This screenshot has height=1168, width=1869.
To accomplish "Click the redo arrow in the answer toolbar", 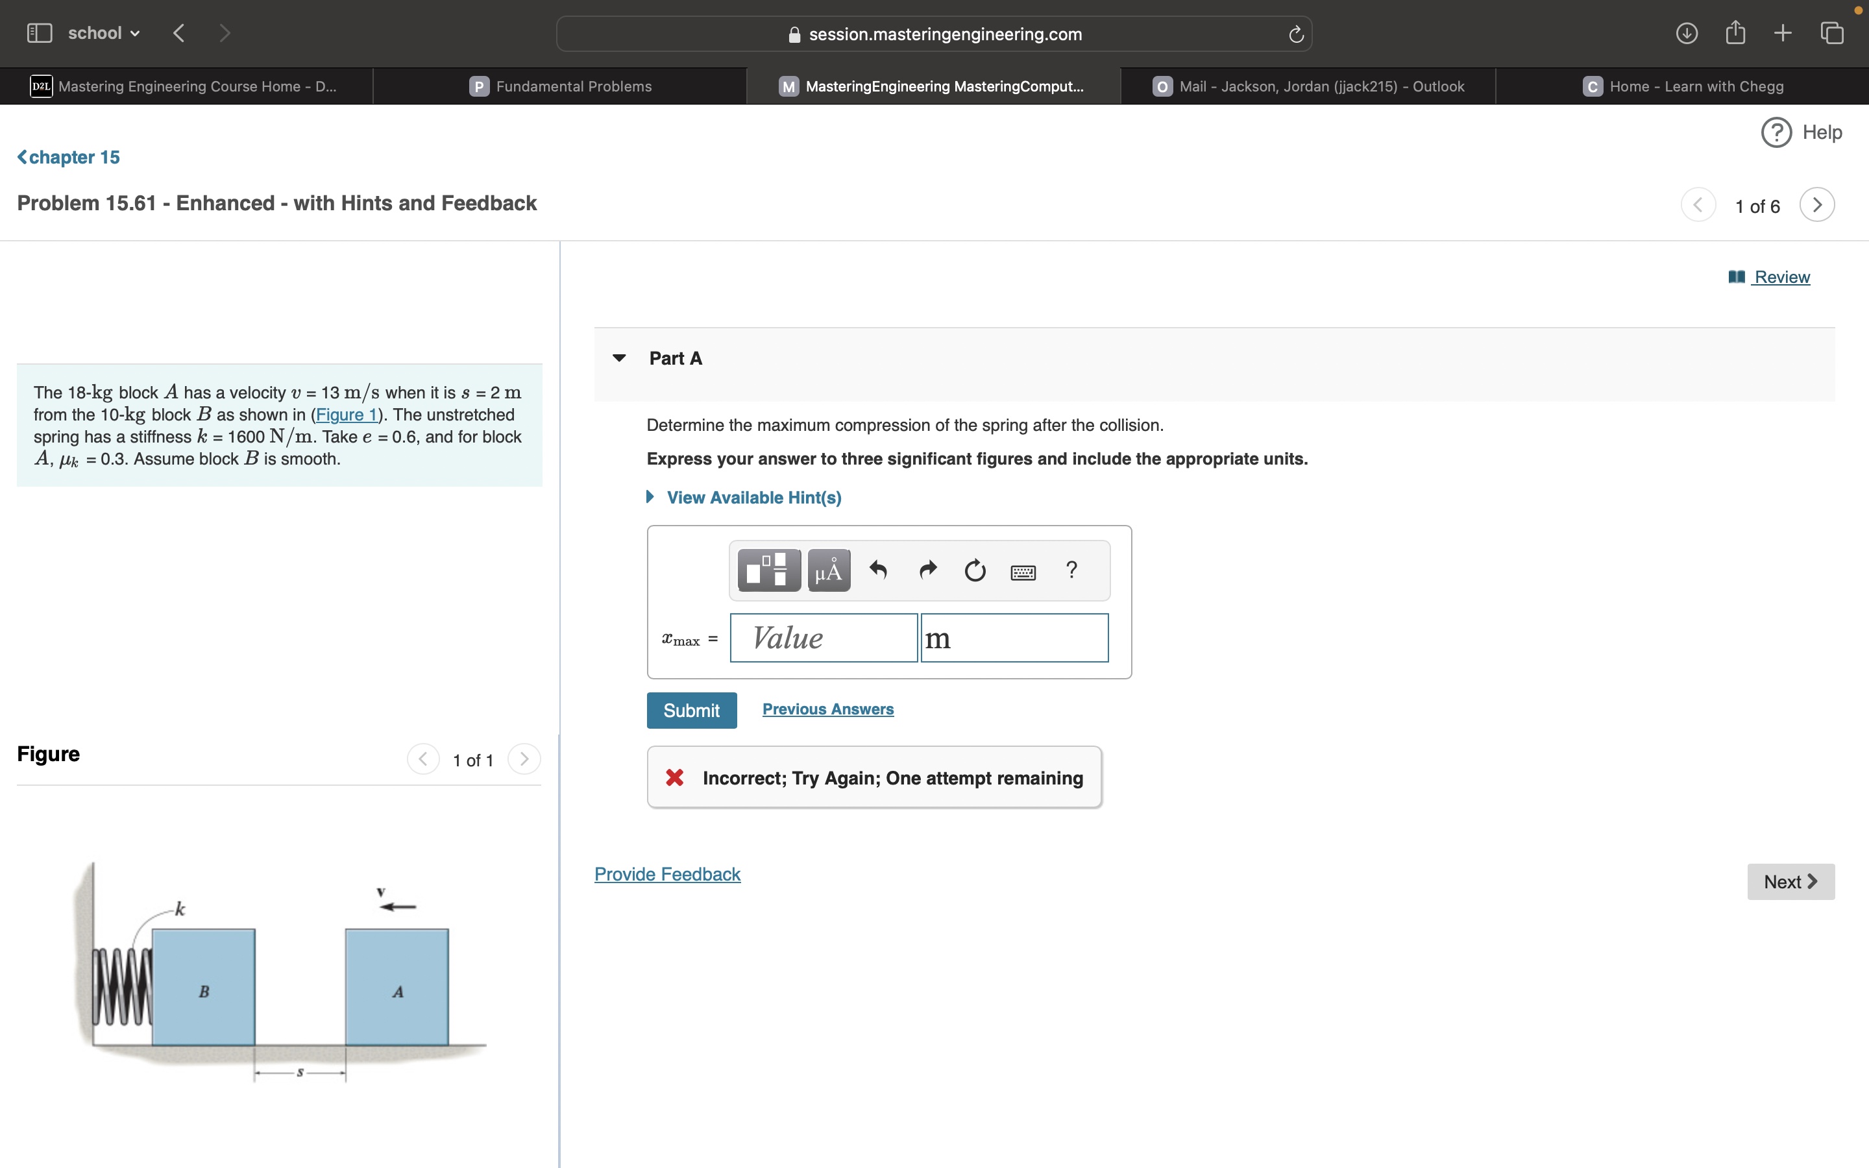I will [x=927, y=570].
